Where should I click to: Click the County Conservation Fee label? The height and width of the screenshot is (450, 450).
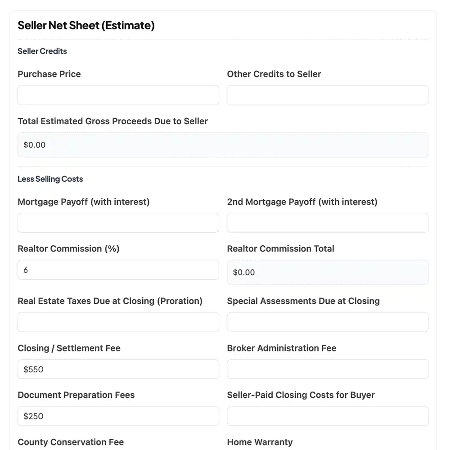click(x=71, y=442)
